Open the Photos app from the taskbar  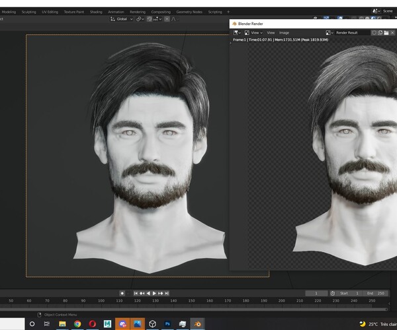(138, 323)
